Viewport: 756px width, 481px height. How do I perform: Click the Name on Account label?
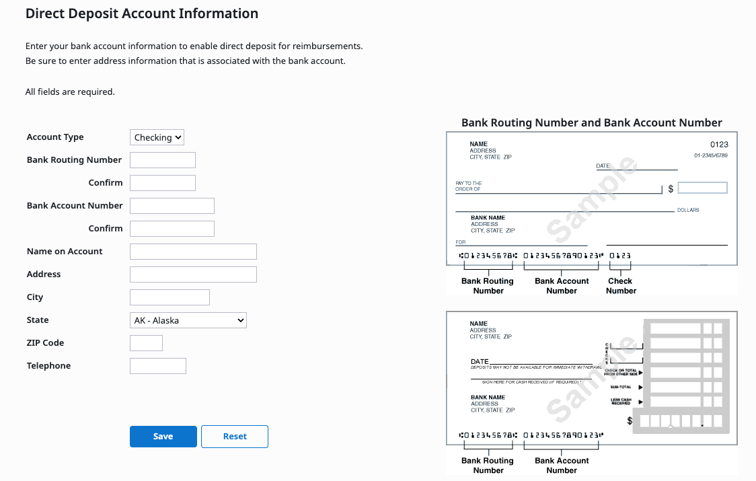click(65, 252)
